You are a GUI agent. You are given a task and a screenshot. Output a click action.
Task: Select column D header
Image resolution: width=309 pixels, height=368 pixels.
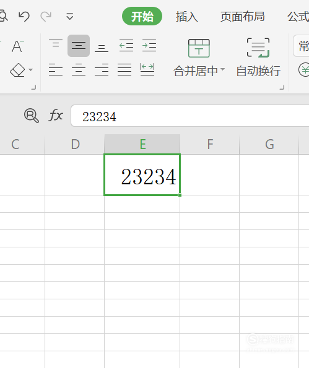click(75, 144)
